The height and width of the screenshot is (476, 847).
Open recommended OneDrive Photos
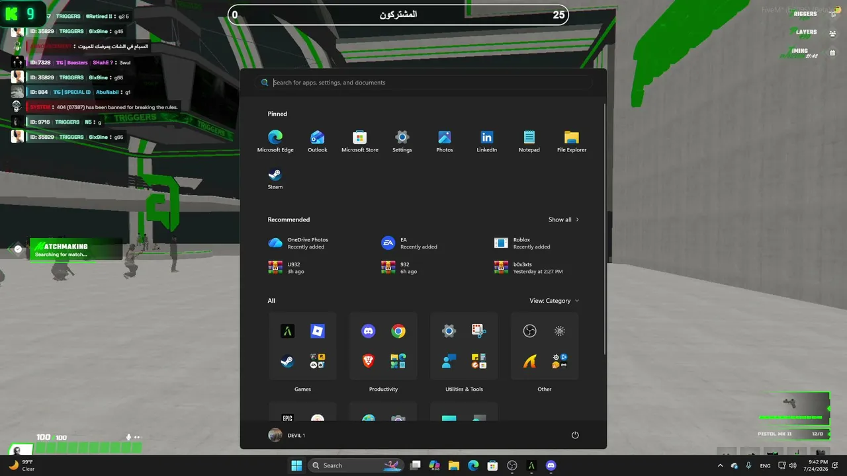(x=298, y=243)
